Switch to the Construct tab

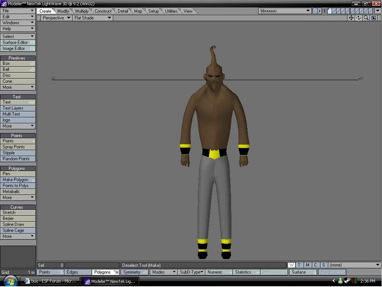(103, 11)
